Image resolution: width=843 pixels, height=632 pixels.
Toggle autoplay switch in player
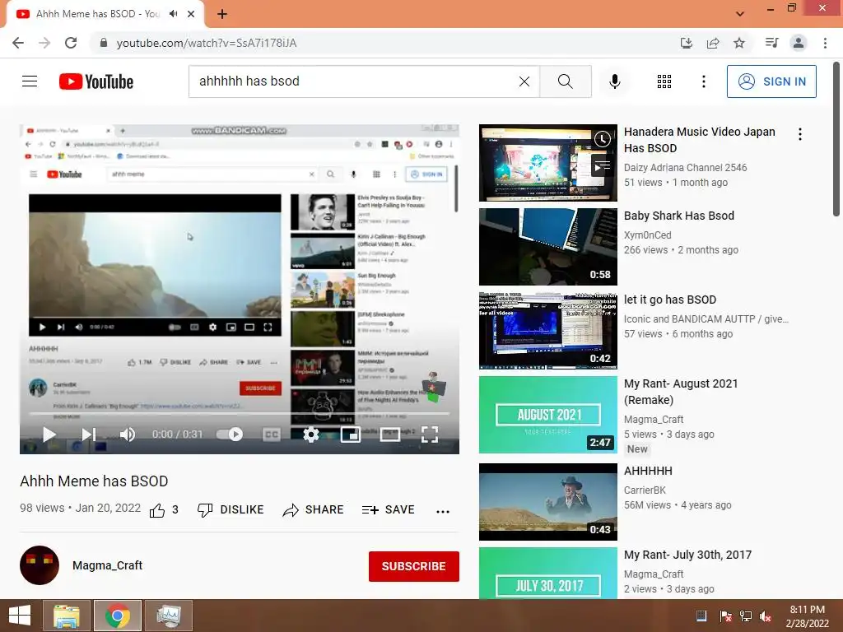coord(230,434)
